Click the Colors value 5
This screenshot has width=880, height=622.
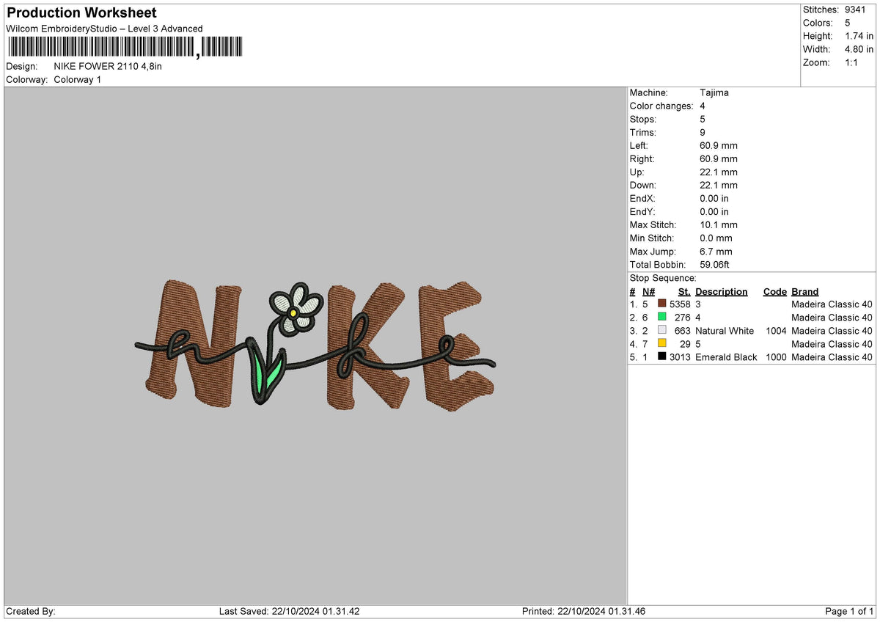(848, 23)
